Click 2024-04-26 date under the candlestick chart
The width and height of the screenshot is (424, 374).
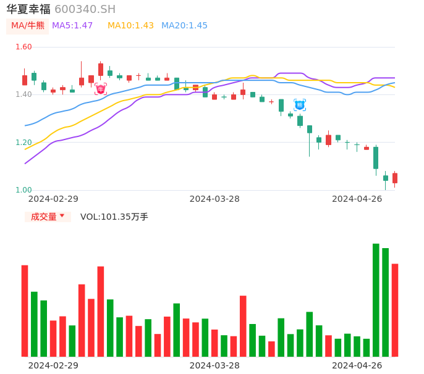357,199
